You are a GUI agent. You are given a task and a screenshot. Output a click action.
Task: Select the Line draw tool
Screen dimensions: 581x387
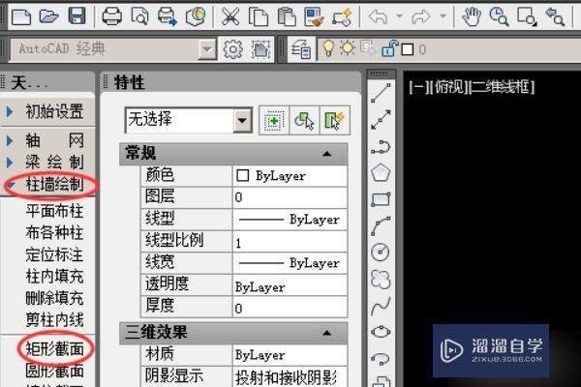pyautogui.click(x=381, y=93)
